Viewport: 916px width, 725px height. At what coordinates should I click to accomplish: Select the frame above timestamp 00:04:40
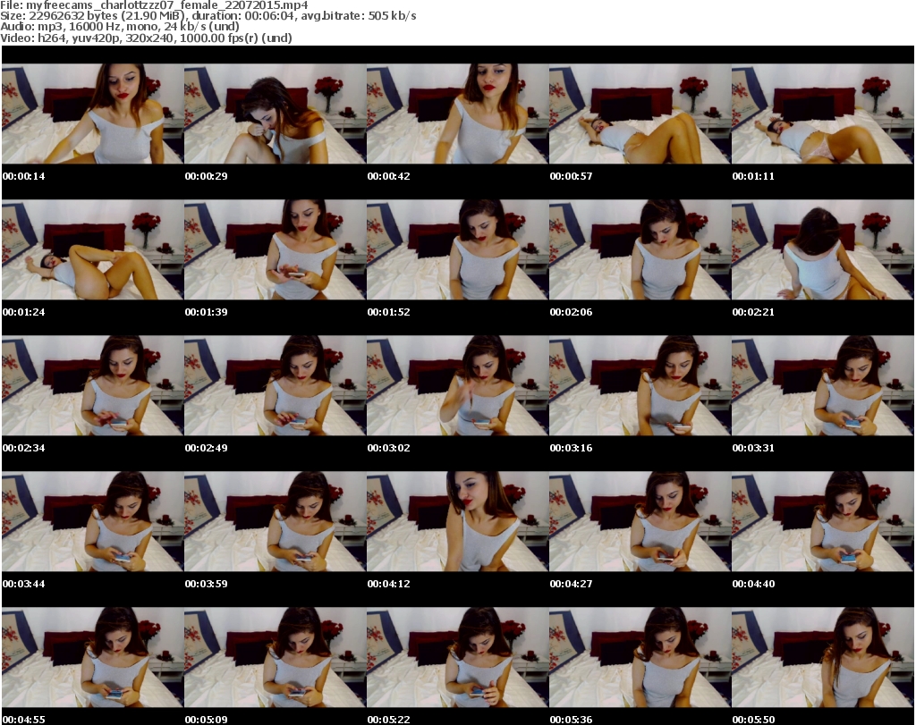coord(822,522)
